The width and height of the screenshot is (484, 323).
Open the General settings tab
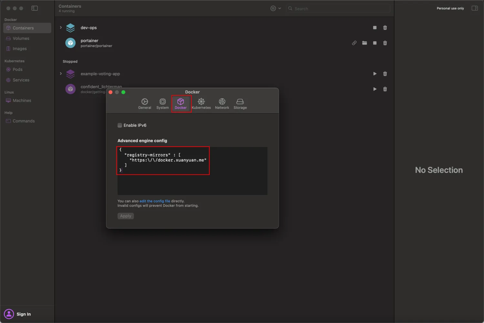145,104
